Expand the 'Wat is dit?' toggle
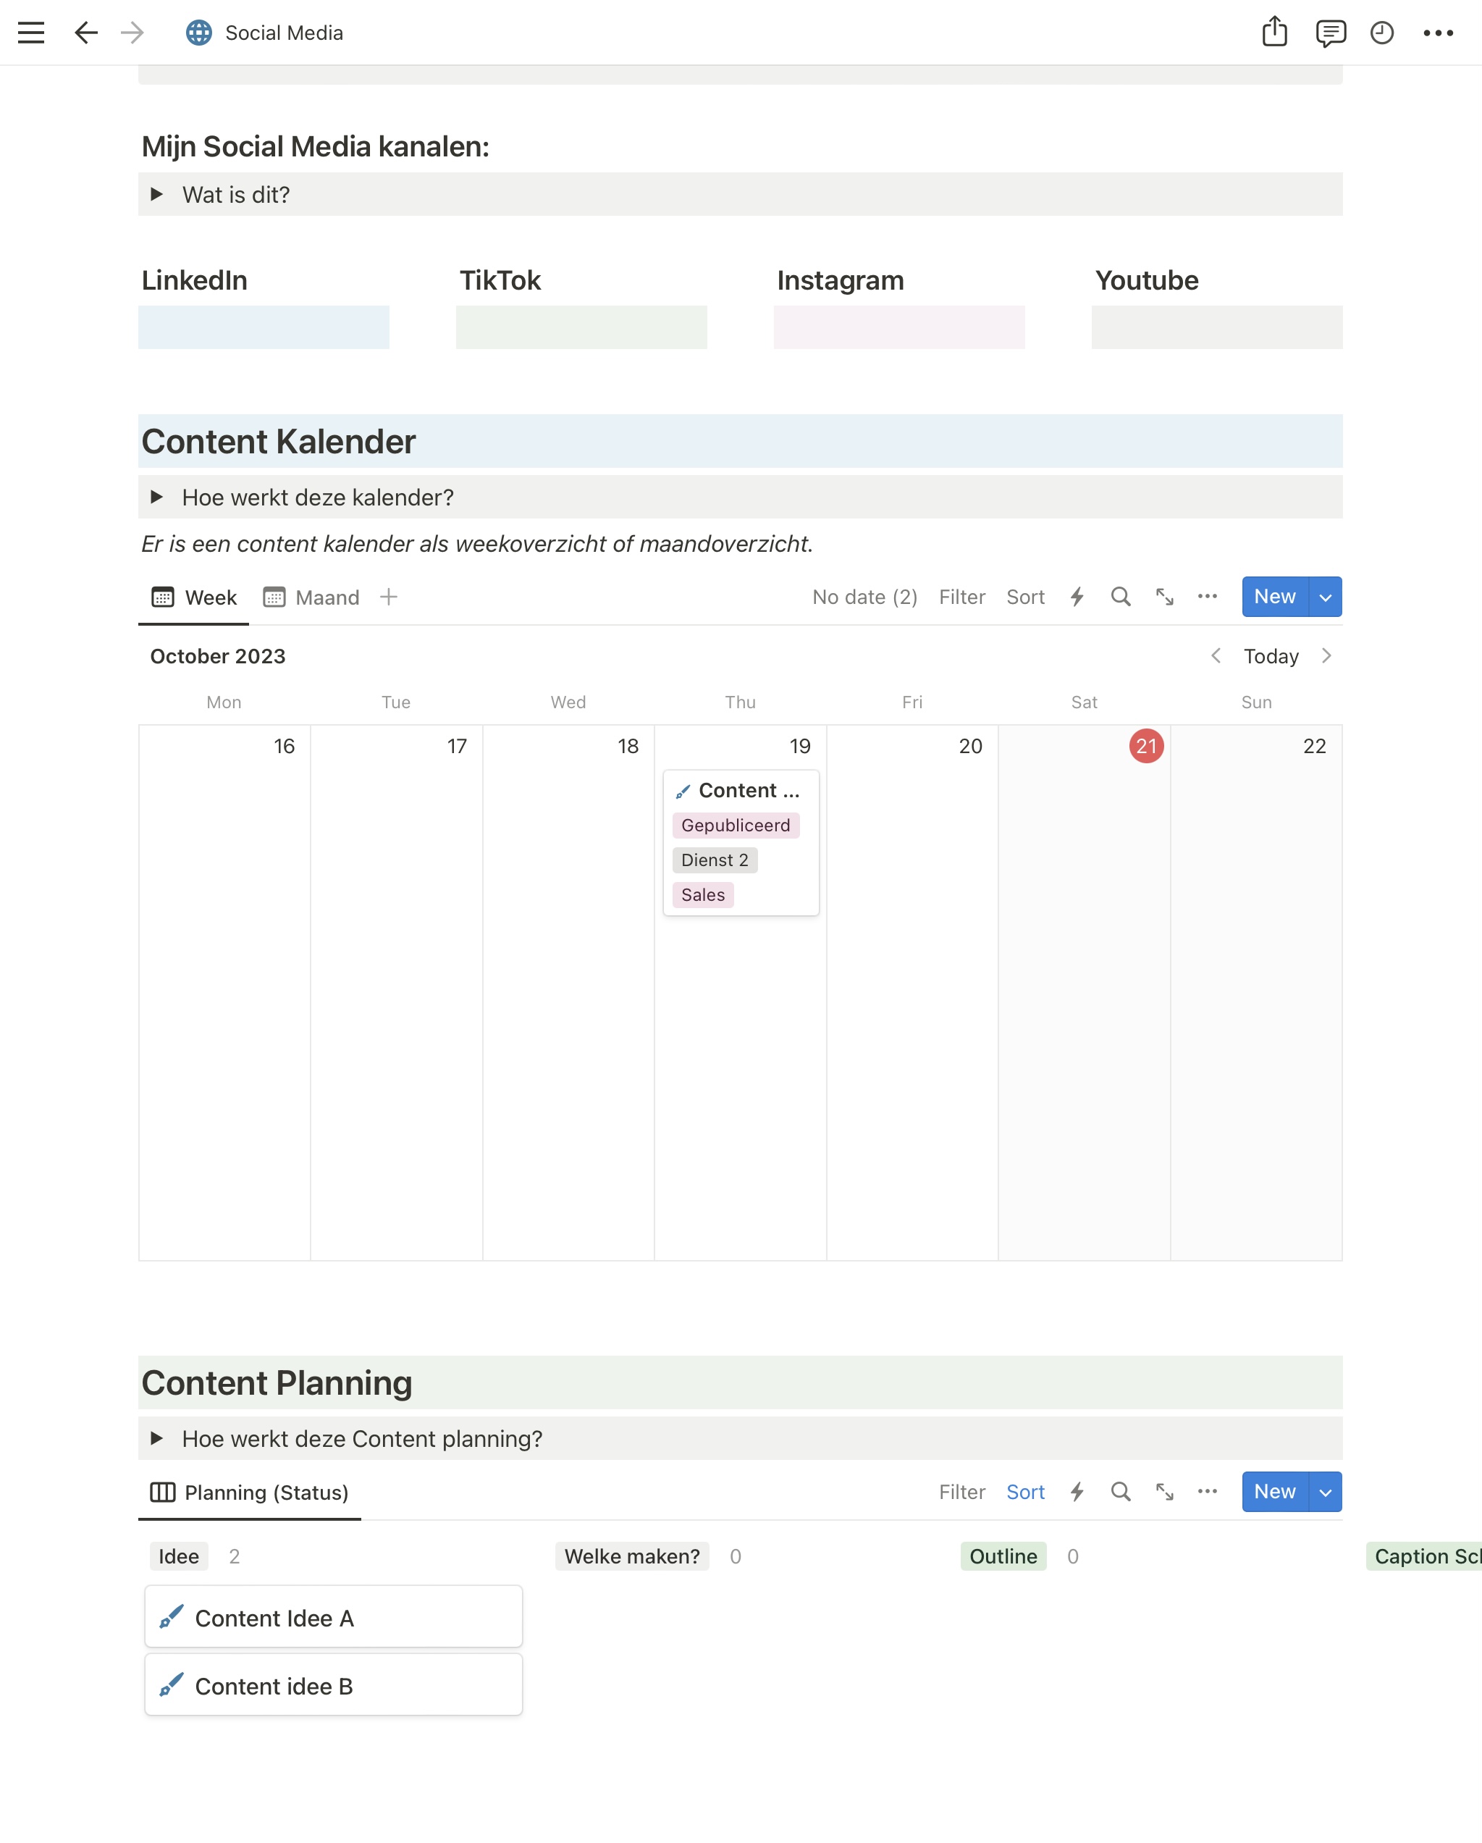 pyautogui.click(x=156, y=194)
